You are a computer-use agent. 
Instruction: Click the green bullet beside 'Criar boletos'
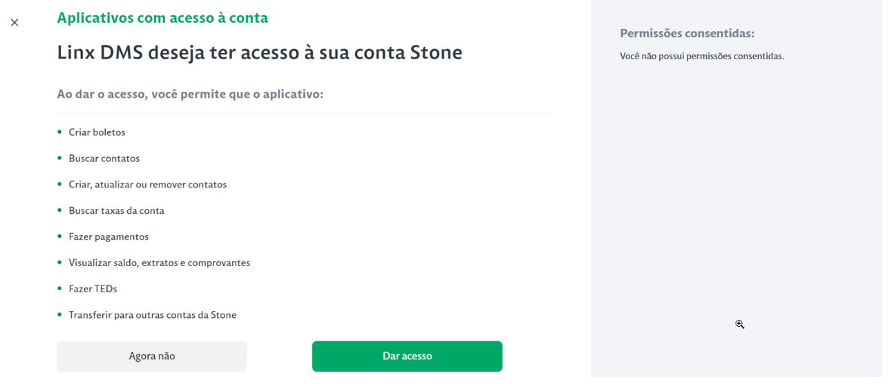pos(59,132)
